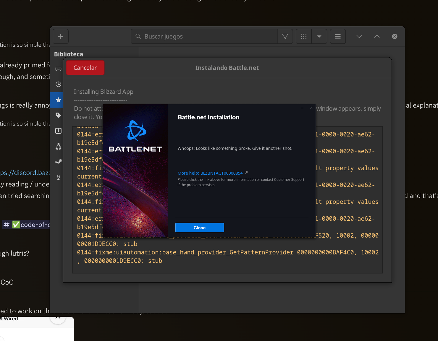Open the filter funnel icon in search bar
Image resolution: width=438 pixels, height=341 pixels.
tap(285, 36)
